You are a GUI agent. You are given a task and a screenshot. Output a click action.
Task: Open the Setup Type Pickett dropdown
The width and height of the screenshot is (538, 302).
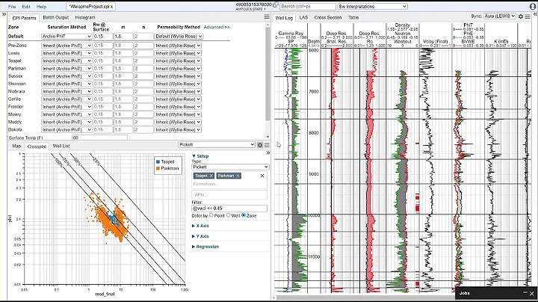(230, 167)
